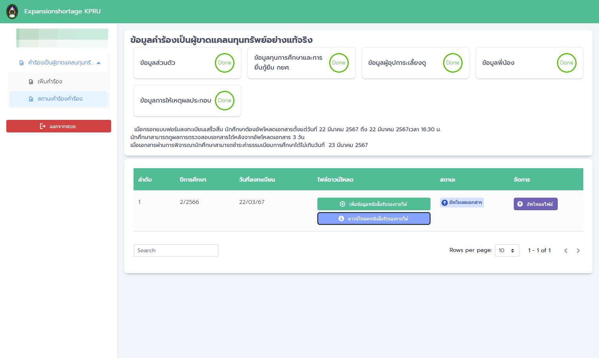The width and height of the screenshot is (599, 358).
Task: Click the KPRU university logo in header
Action: click(x=12, y=11)
